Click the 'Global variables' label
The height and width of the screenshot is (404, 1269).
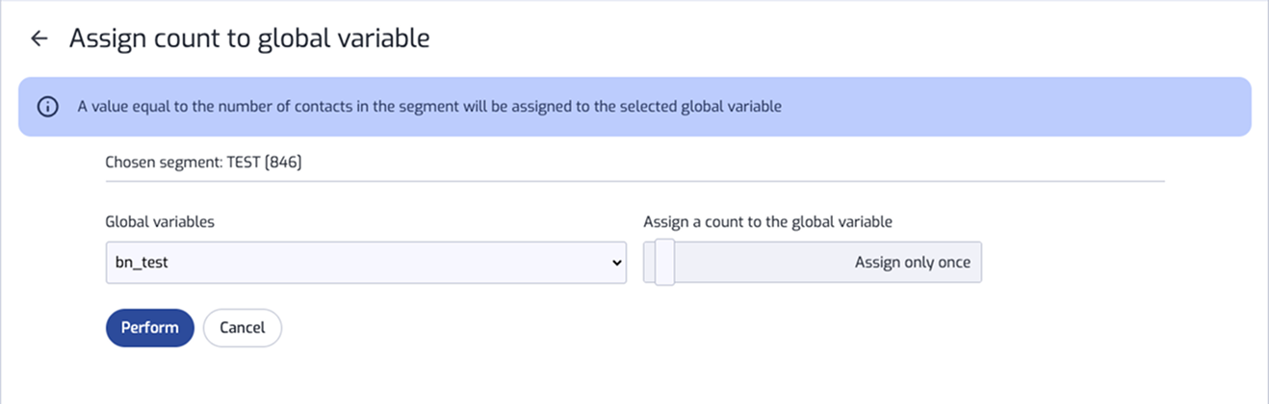tap(160, 221)
